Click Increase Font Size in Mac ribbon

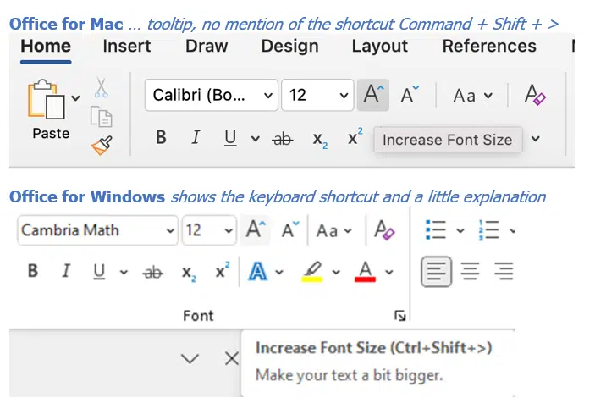click(x=373, y=95)
